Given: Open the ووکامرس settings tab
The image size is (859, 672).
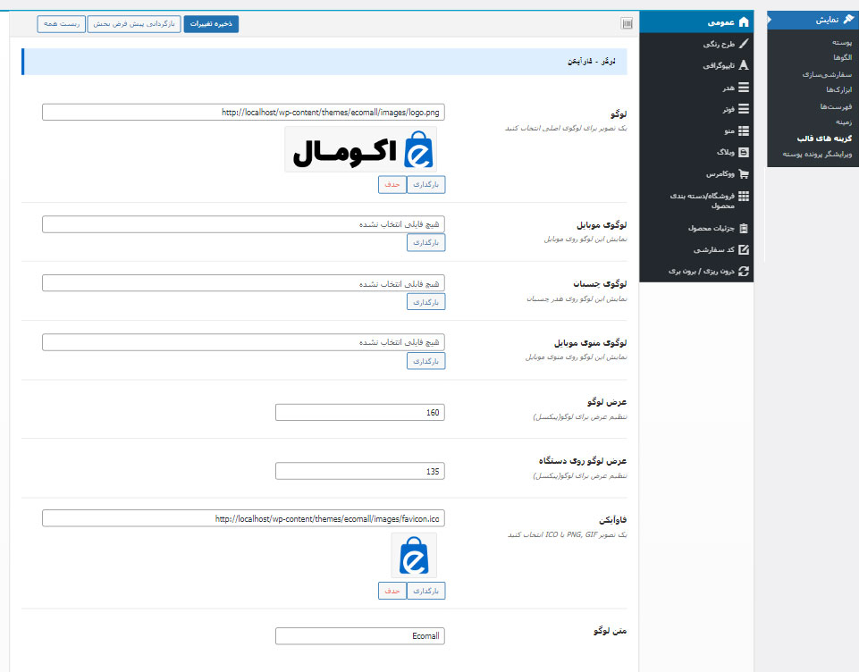Looking at the screenshot, I should [x=696, y=174].
